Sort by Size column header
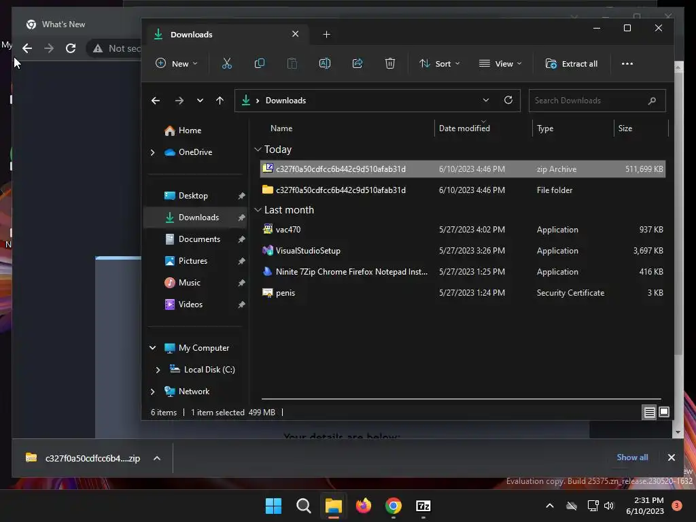696x522 pixels. point(625,128)
